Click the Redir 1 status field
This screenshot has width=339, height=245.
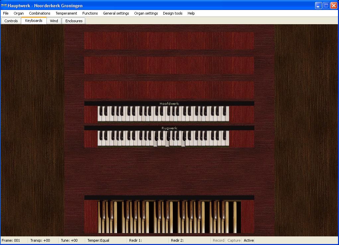[148, 240]
